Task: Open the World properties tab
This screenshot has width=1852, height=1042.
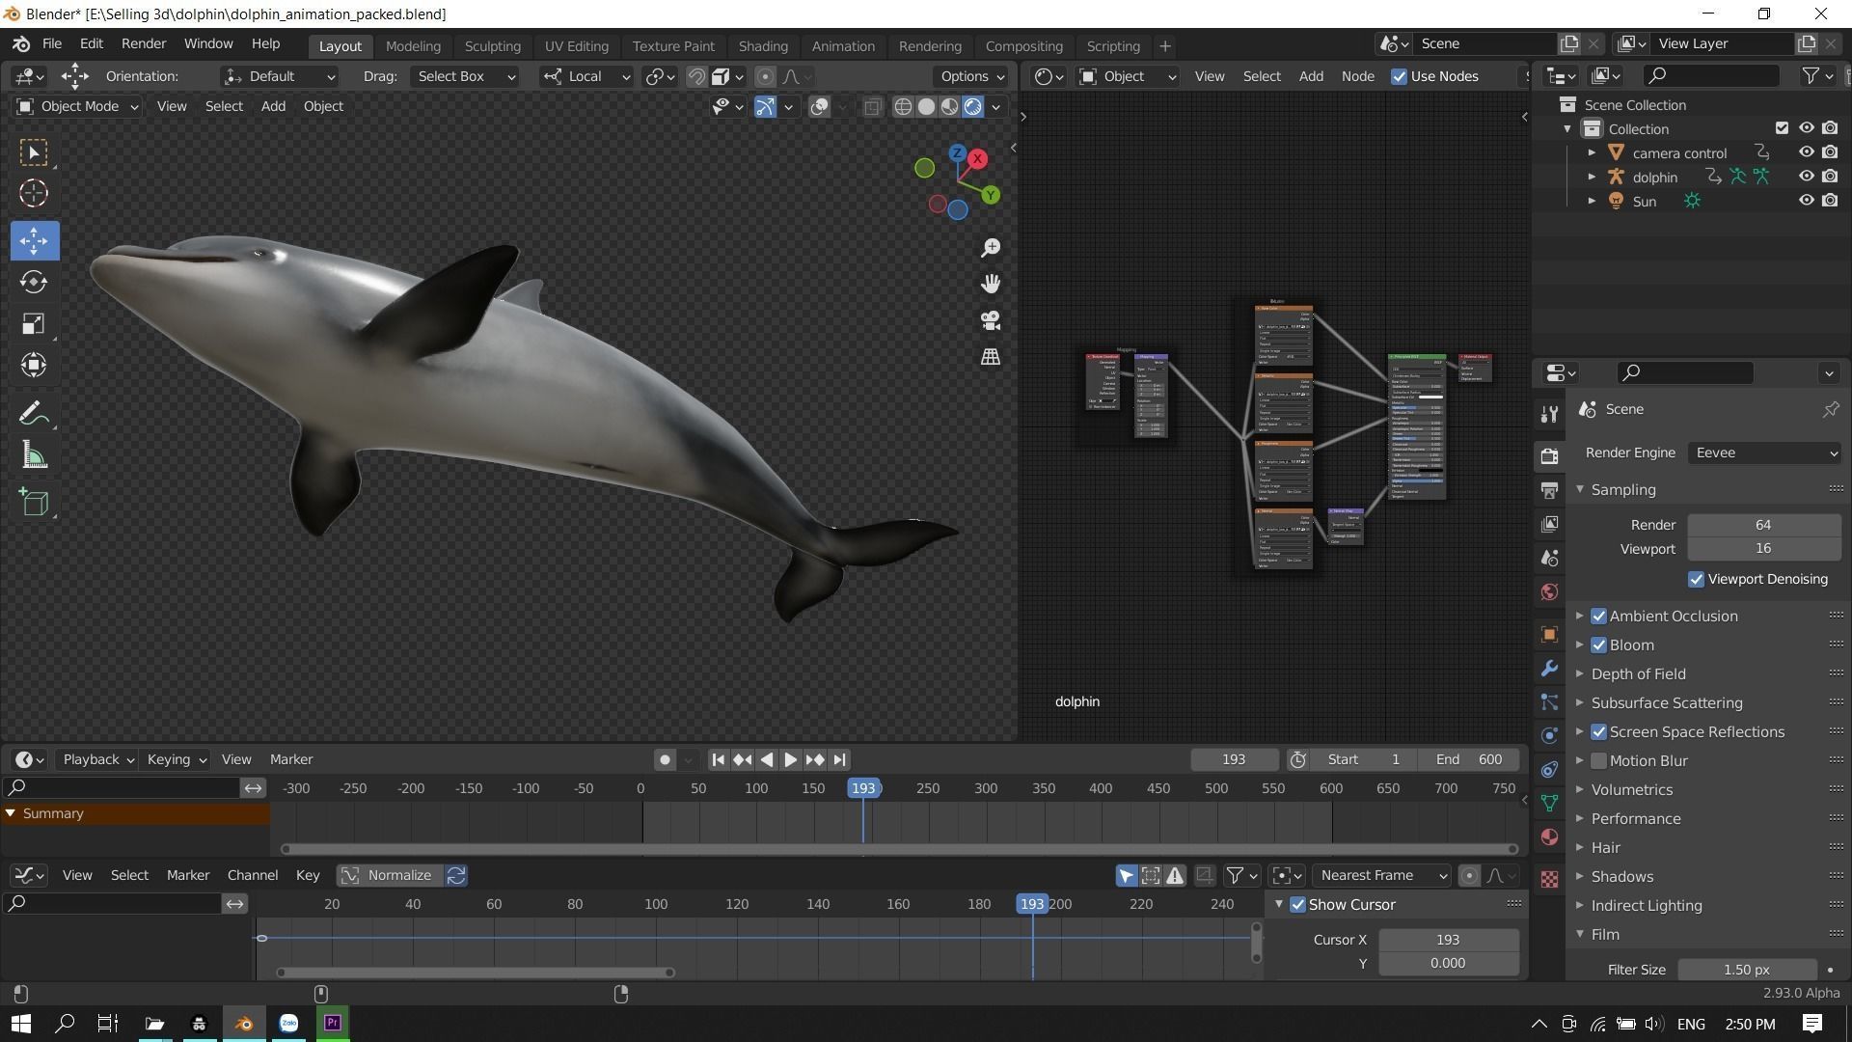Action: [x=1549, y=591]
